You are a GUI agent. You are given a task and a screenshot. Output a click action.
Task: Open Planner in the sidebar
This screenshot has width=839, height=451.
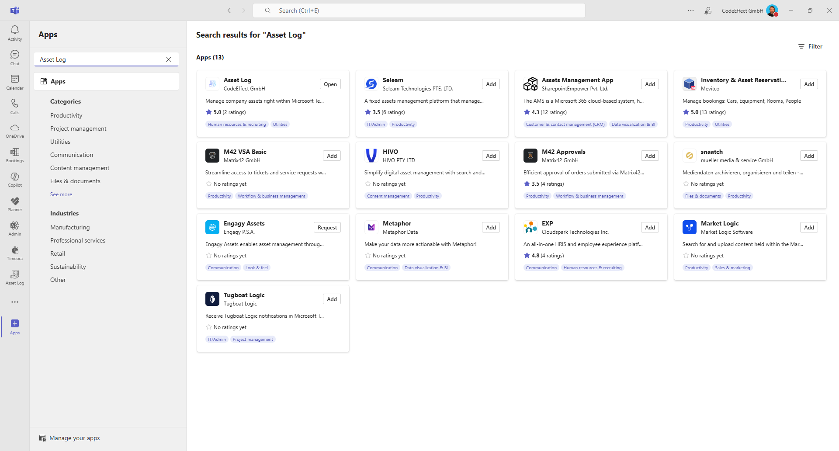click(15, 205)
